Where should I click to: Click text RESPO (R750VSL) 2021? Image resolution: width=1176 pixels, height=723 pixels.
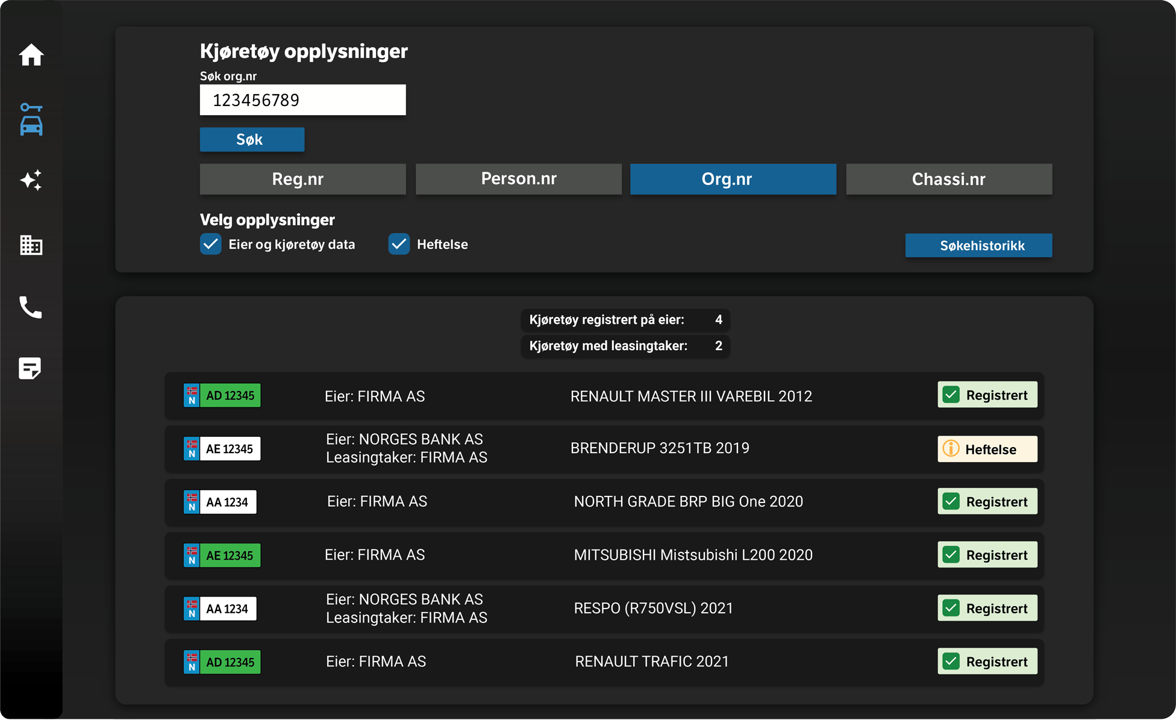coord(653,609)
